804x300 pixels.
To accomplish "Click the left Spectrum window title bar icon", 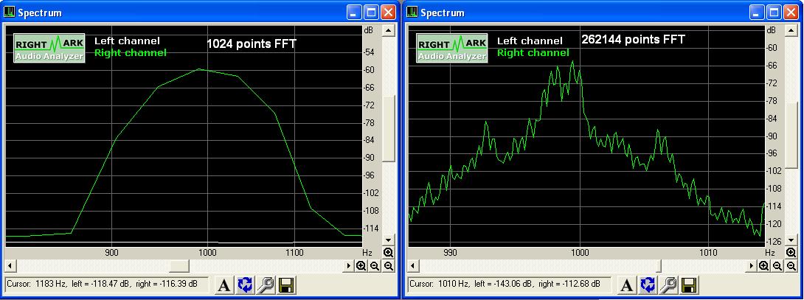I will (10, 13).
